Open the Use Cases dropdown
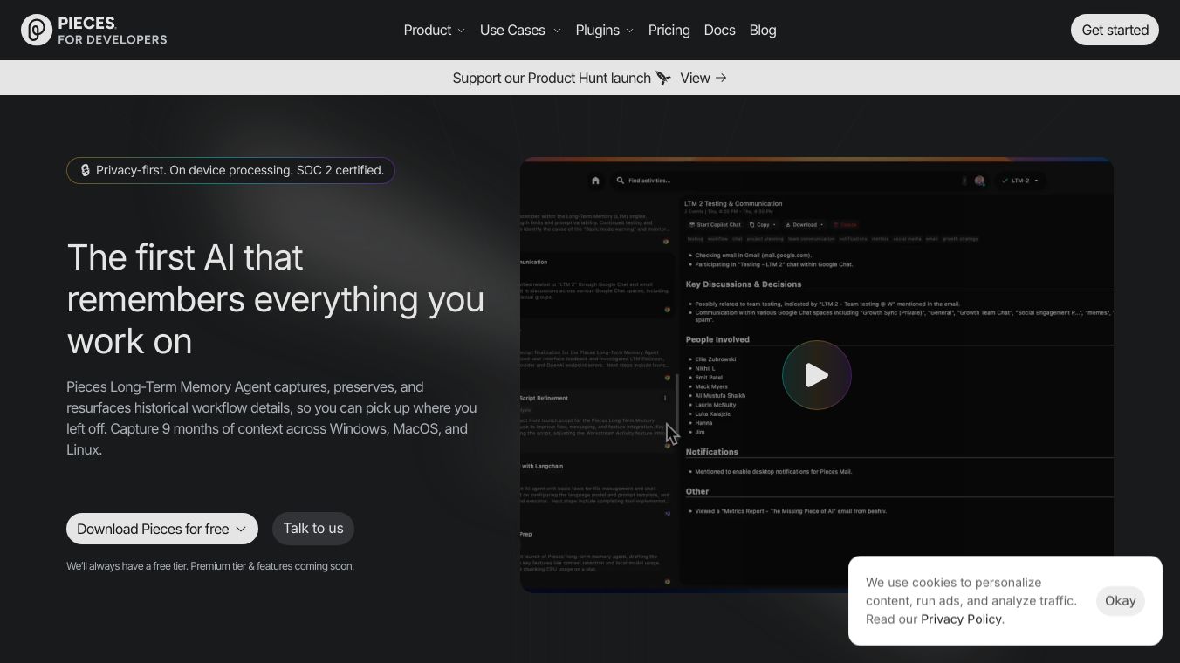1180x663 pixels. pyautogui.click(x=520, y=30)
